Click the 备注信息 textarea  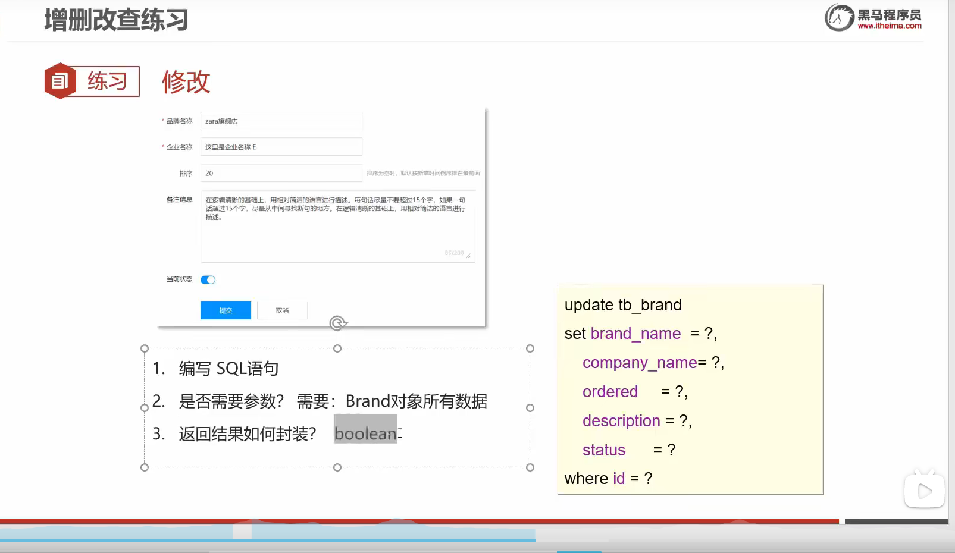tap(337, 227)
